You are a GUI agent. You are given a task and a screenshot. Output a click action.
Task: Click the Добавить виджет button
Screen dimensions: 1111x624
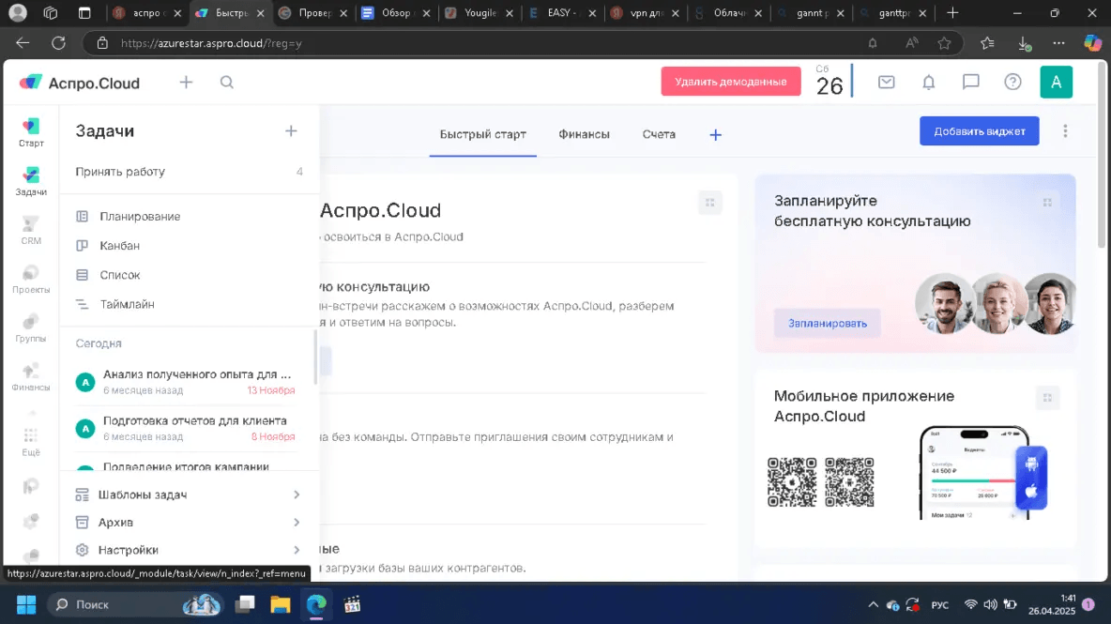click(x=979, y=131)
